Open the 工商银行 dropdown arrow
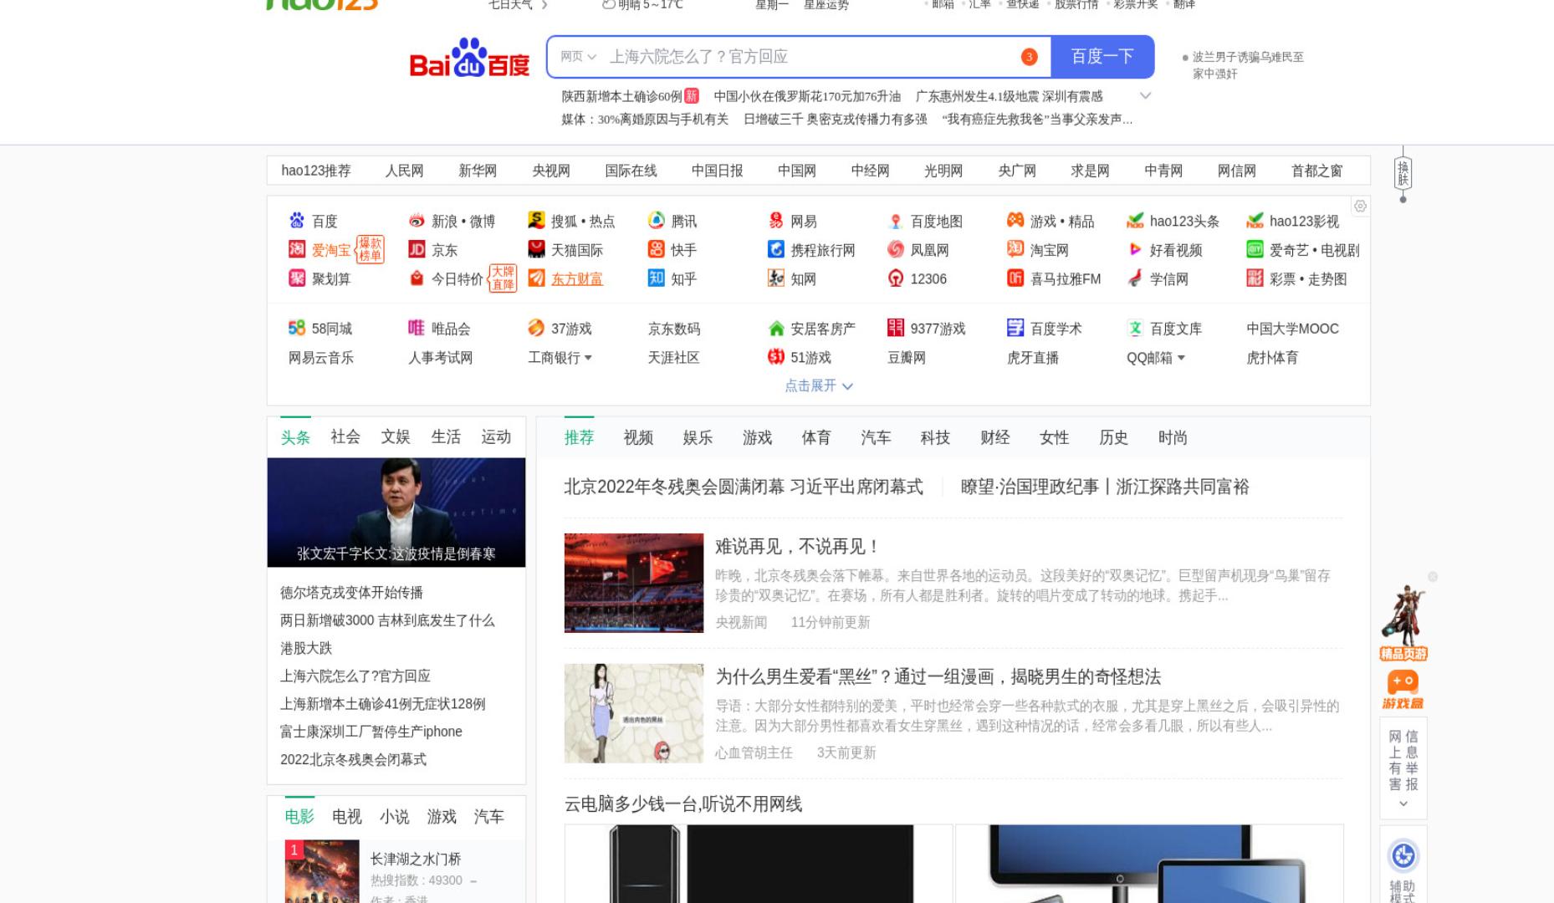Screen dimensions: 1554x903 pos(588,358)
